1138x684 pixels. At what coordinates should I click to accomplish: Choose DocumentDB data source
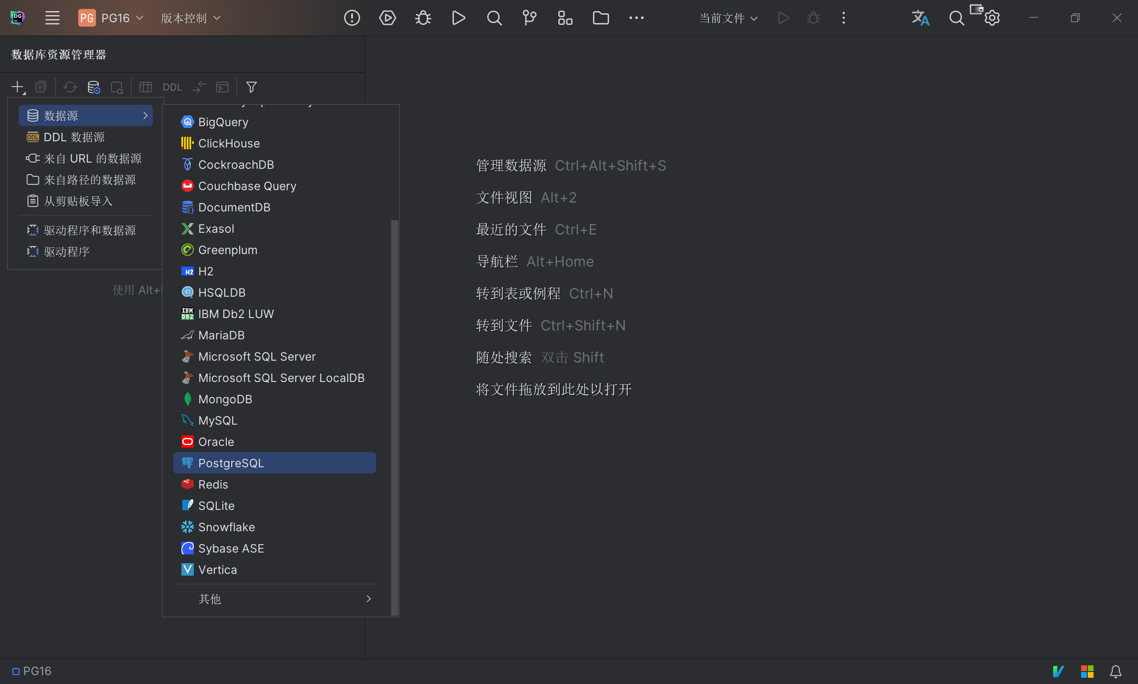(x=274, y=207)
